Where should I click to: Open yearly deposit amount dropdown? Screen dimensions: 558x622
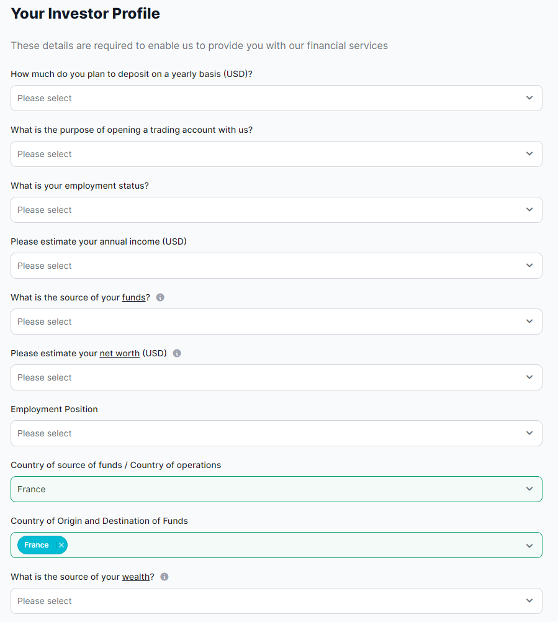pos(276,98)
